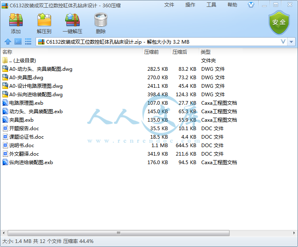The height and width of the screenshot is (247, 298).
Task: Click status bar text "压缩率 44.4%"
Action: click(x=78, y=241)
